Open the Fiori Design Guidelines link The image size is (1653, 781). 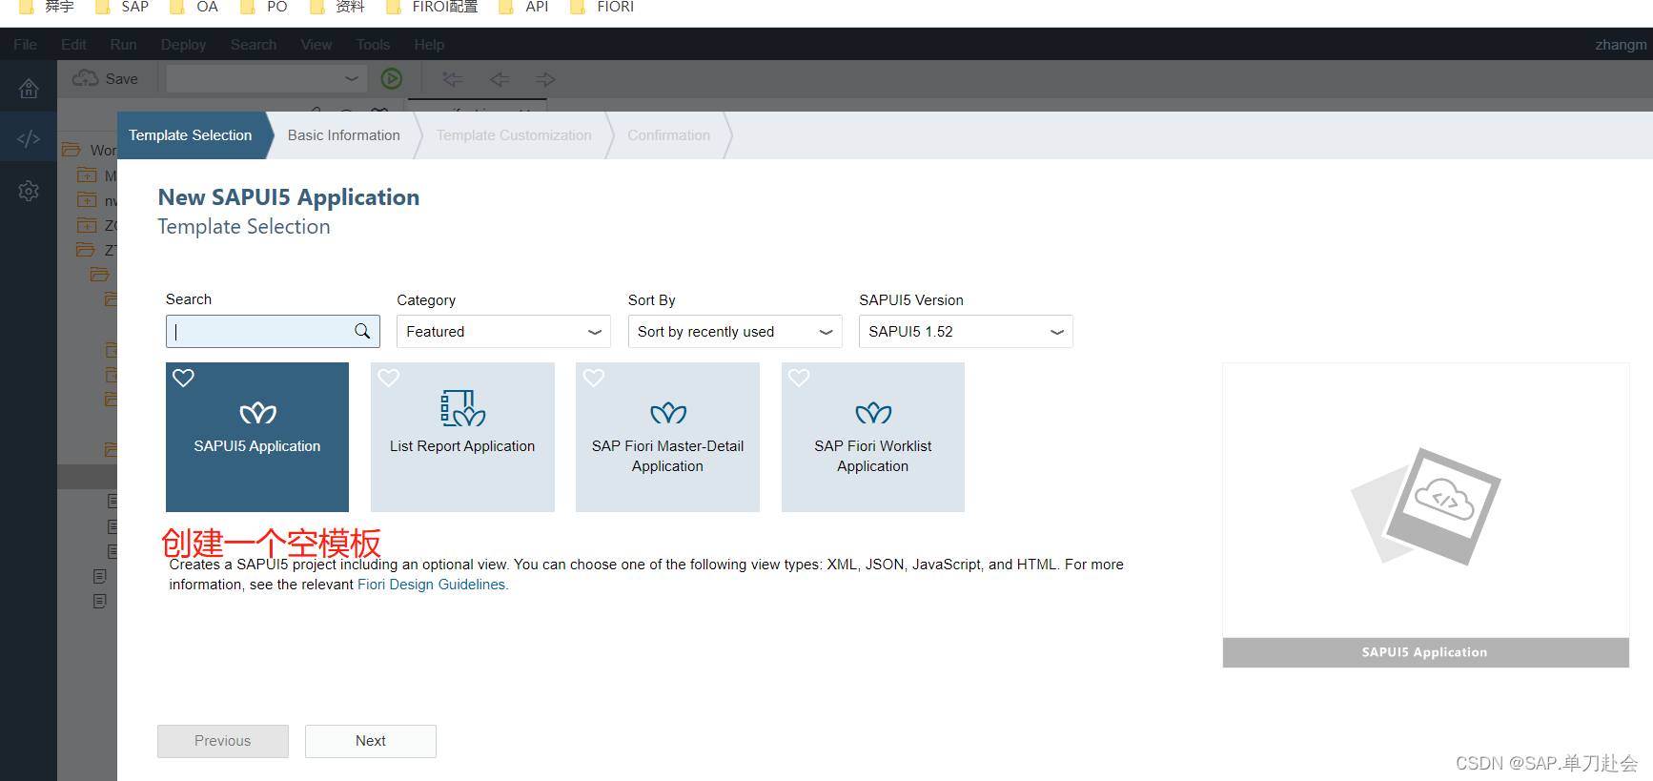[x=433, y=585]
